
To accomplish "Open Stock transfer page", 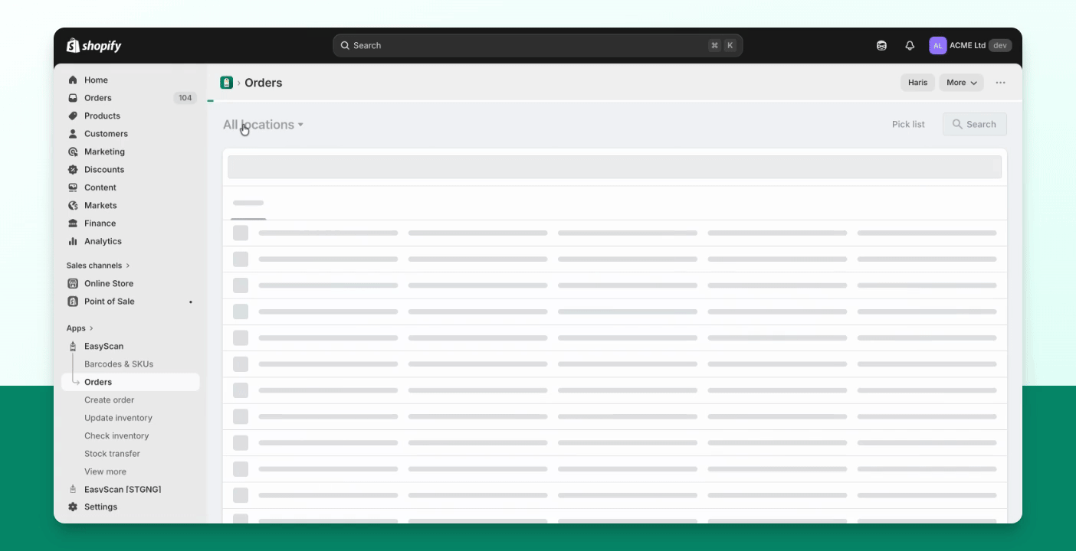I will tap(112, 454).
